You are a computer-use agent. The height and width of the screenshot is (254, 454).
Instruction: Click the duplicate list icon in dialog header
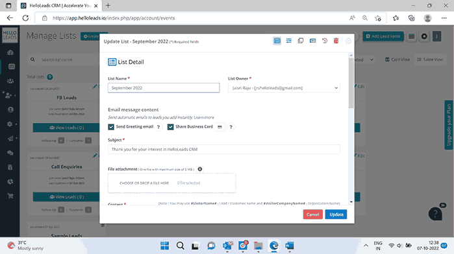coord(301,41)
